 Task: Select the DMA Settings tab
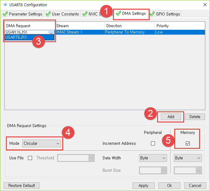pyautogui.click(x=131, y=14)
